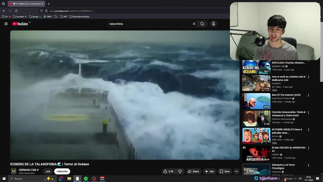Start voice search with microphone icon
This screenshot has width=323, height=182.
213,24
